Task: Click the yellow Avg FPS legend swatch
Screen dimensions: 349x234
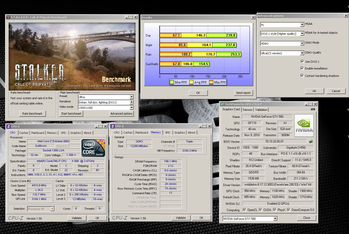Action: (191, 82)
